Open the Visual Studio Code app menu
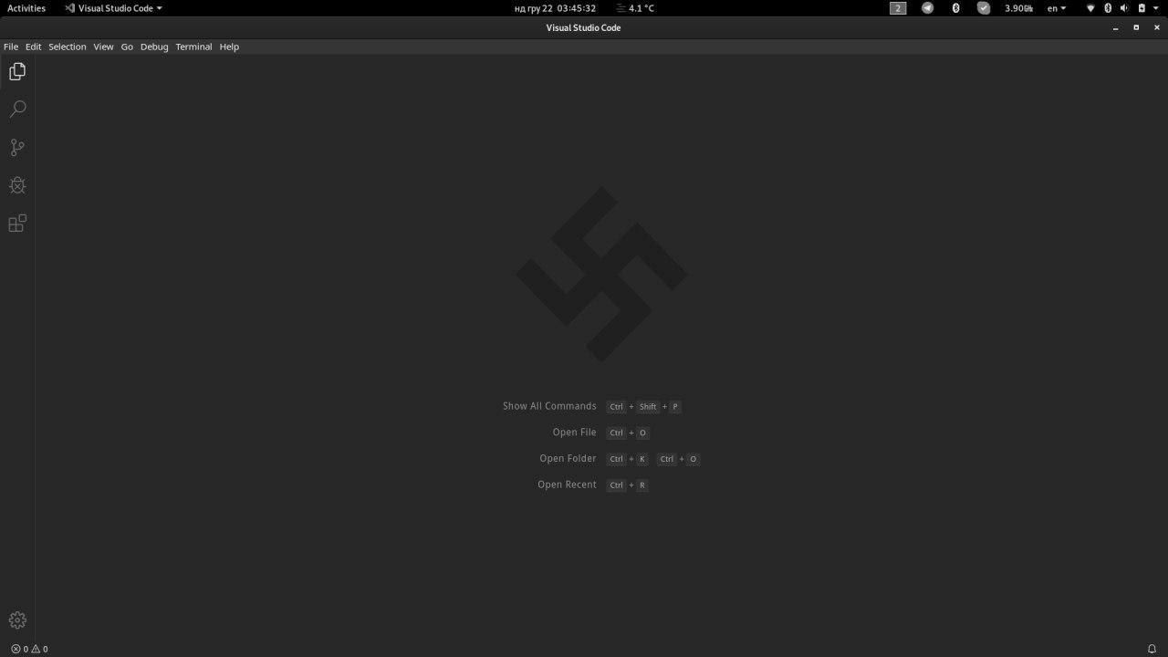The width and height of the screenshot is (1168, 657). [113, 8]
